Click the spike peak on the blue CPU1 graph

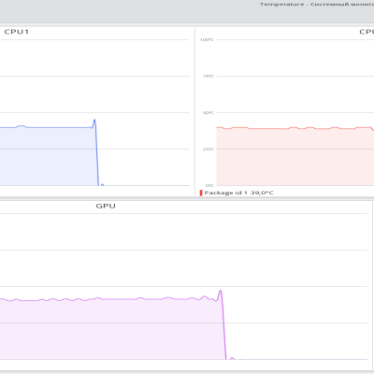pyautogui.click(x=94, y=120)
